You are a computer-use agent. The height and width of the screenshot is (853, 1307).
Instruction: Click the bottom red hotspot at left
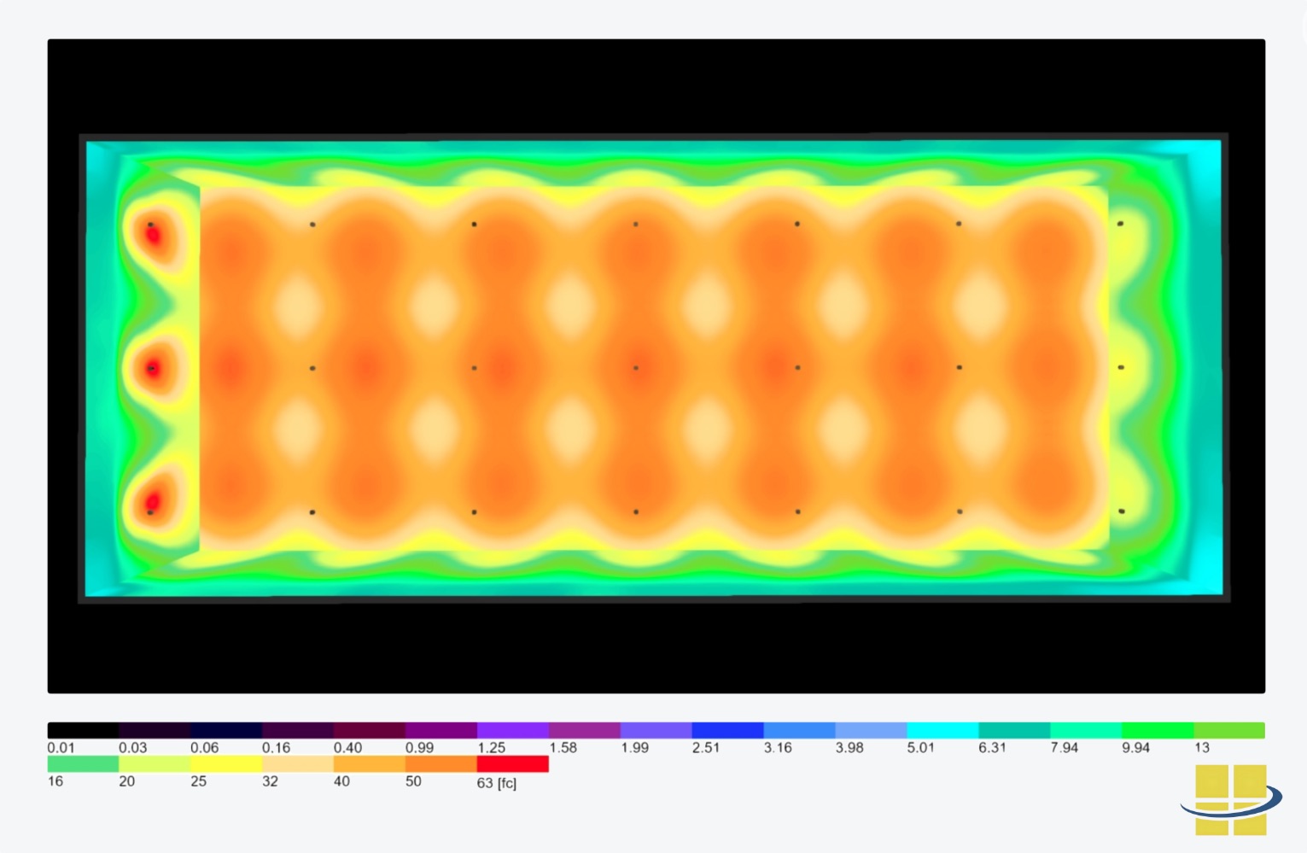(x=153, y=502)
